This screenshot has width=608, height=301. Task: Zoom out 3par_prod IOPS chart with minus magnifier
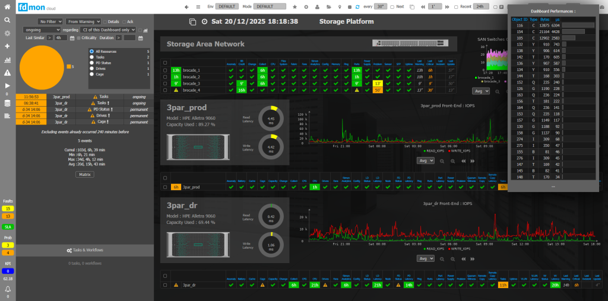pos(442,161)
